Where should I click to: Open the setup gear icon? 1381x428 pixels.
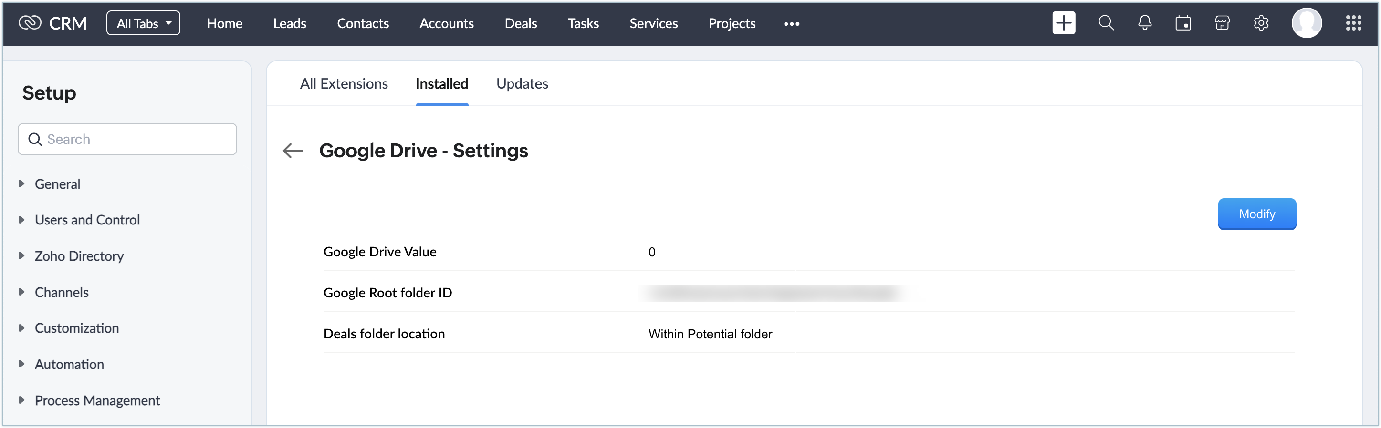click(1261, 23)
